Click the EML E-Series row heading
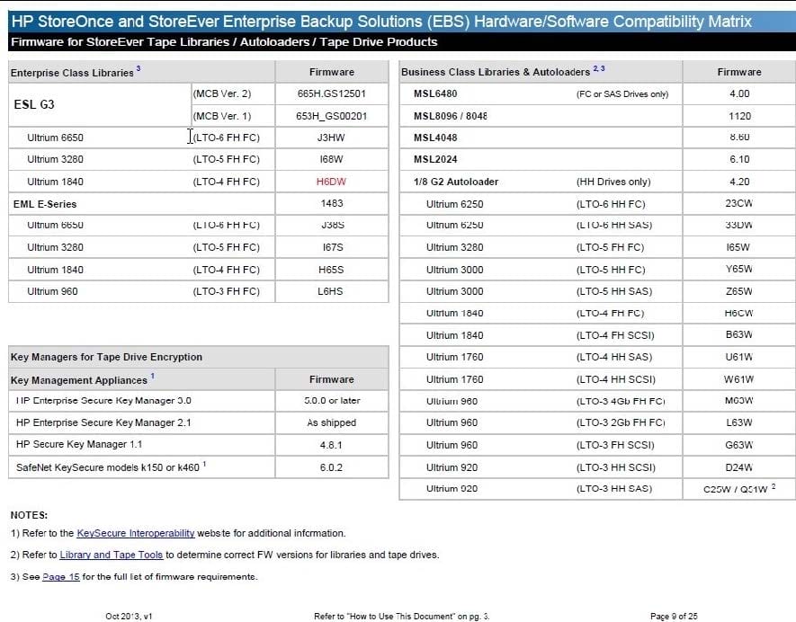Image resolution: width=796 pixels, height=622 pixels. click(x=46, y=203)
